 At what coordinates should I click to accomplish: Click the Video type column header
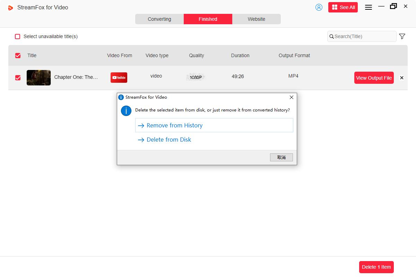[x=157, y=55]
